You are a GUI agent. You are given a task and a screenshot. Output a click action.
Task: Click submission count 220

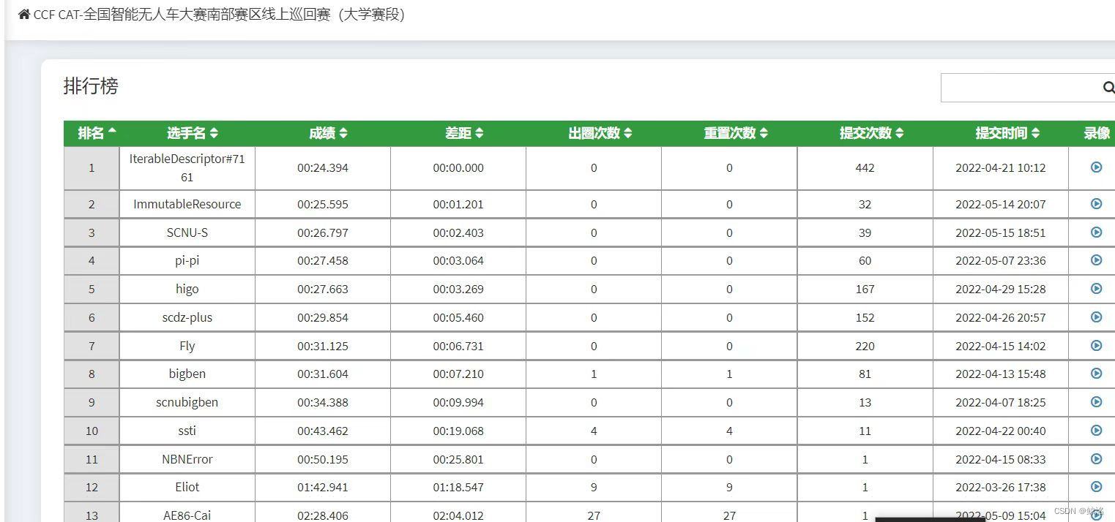point(865,346)
